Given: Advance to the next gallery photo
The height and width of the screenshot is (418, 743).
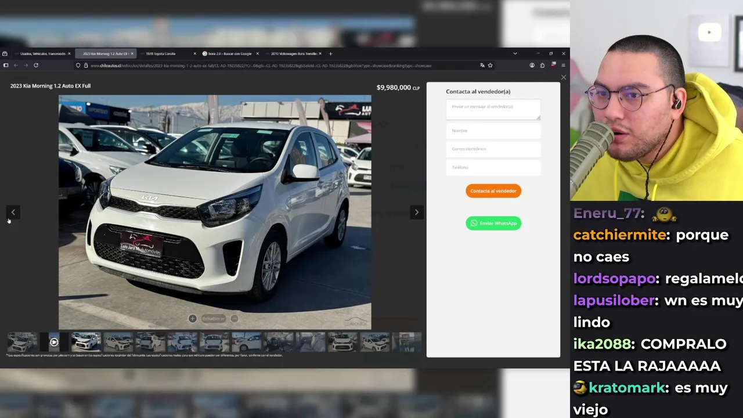Looking at the screenshot, I should tap(416, 212).
